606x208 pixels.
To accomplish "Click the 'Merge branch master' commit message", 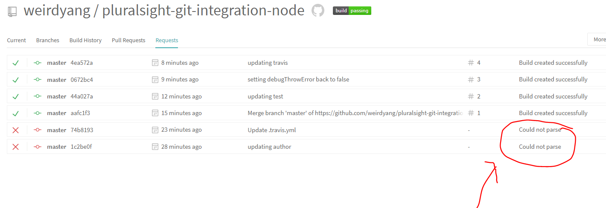I will [x=355, y=113].
